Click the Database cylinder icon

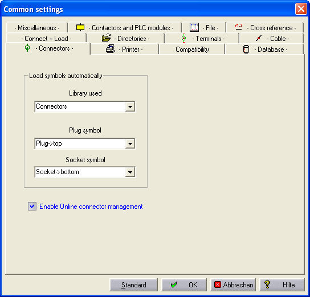[x=246, y=49]
